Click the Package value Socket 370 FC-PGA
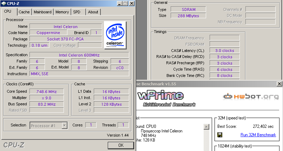283x151 pixels. click(66, 39)
